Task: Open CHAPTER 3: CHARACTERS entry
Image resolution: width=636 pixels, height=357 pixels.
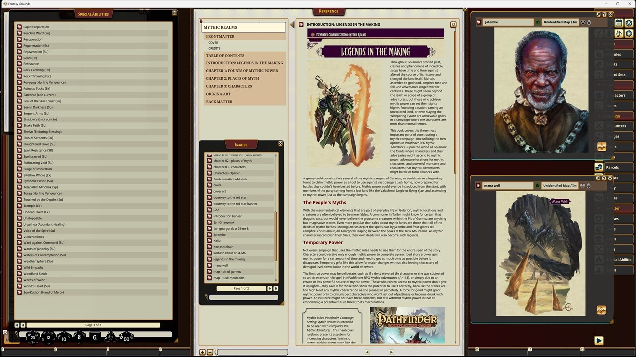Action: (x=228, y=86)
